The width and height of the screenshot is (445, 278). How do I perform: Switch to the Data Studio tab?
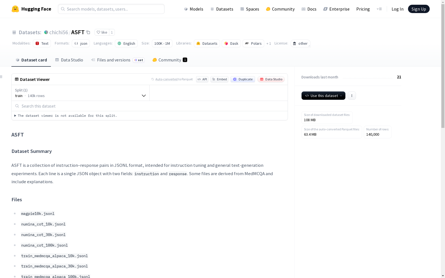tap(69, 60)
